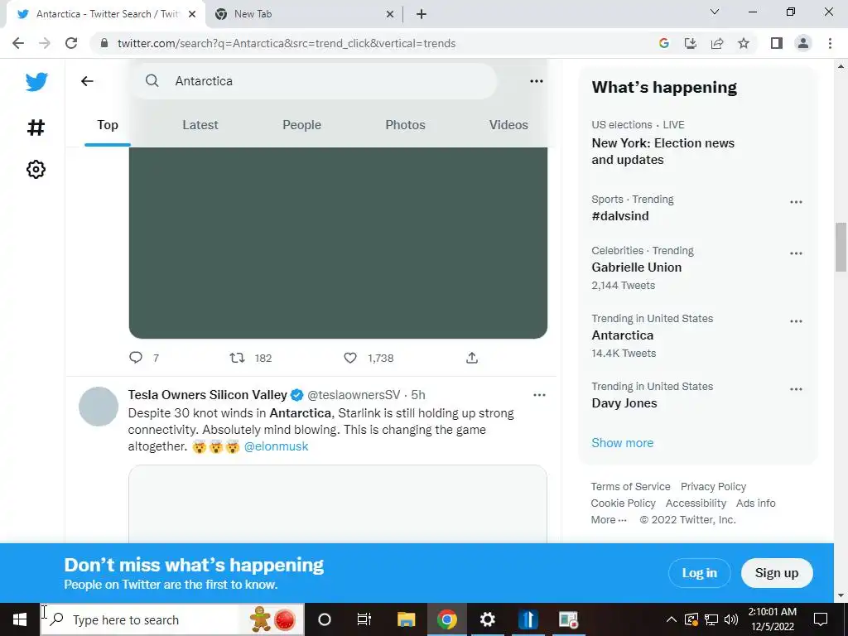Screen dimensions: 848x636
Task: Open New York Election news trend
Action: [x=663, y=152]
